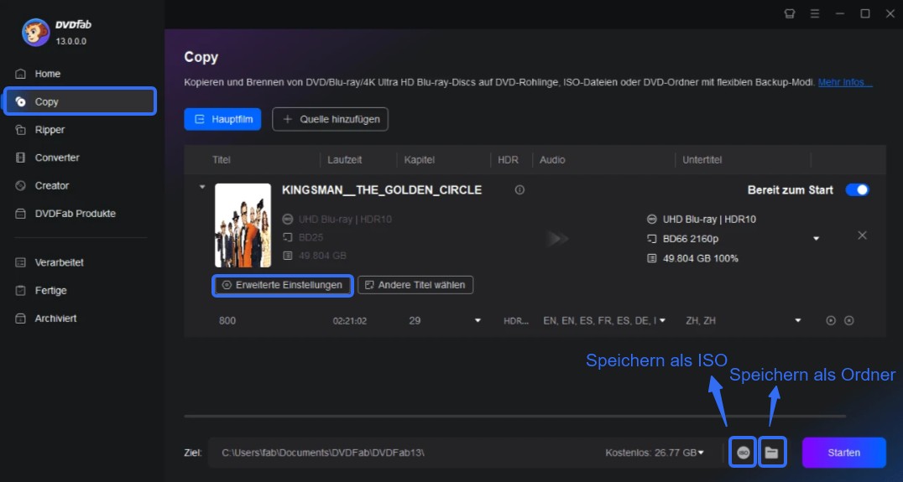The width and height of the screenshot is (903, 482).
Task: Select Copy in the sidebar
Action: [80, 101]
